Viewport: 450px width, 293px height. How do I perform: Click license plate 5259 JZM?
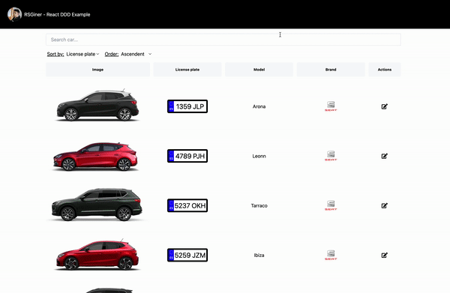[x=187, y=255]
